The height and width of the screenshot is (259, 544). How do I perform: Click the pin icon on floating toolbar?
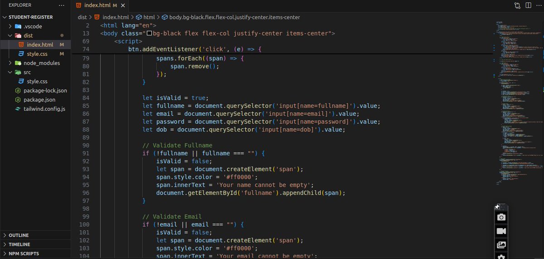497,207
